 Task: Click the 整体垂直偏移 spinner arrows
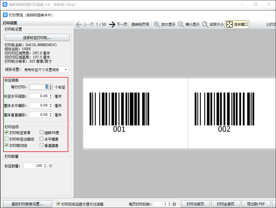coord(51,115)
